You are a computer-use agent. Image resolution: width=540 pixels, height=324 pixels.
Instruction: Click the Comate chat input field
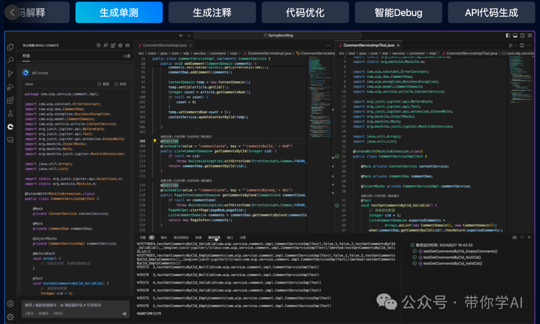pyautogui.click(x=70, y=305)
